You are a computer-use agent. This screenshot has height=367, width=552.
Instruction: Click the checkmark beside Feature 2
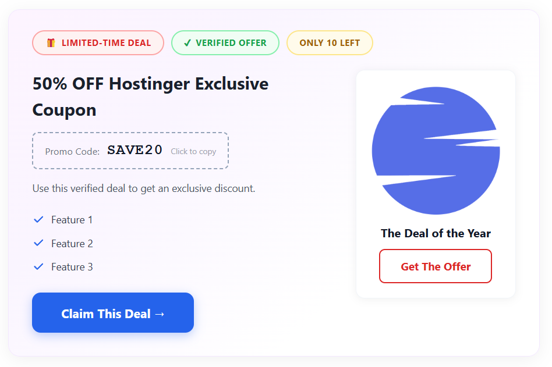pyautogui.click(x=38, y=243)
